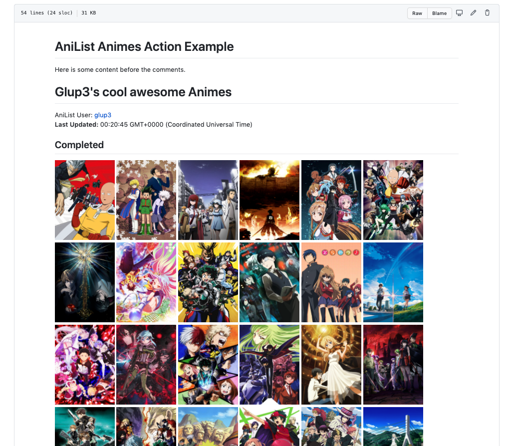Screen dimensions: 510x446
Task: Open the One Punch Man heroes group cover
Action: (393, 200)
